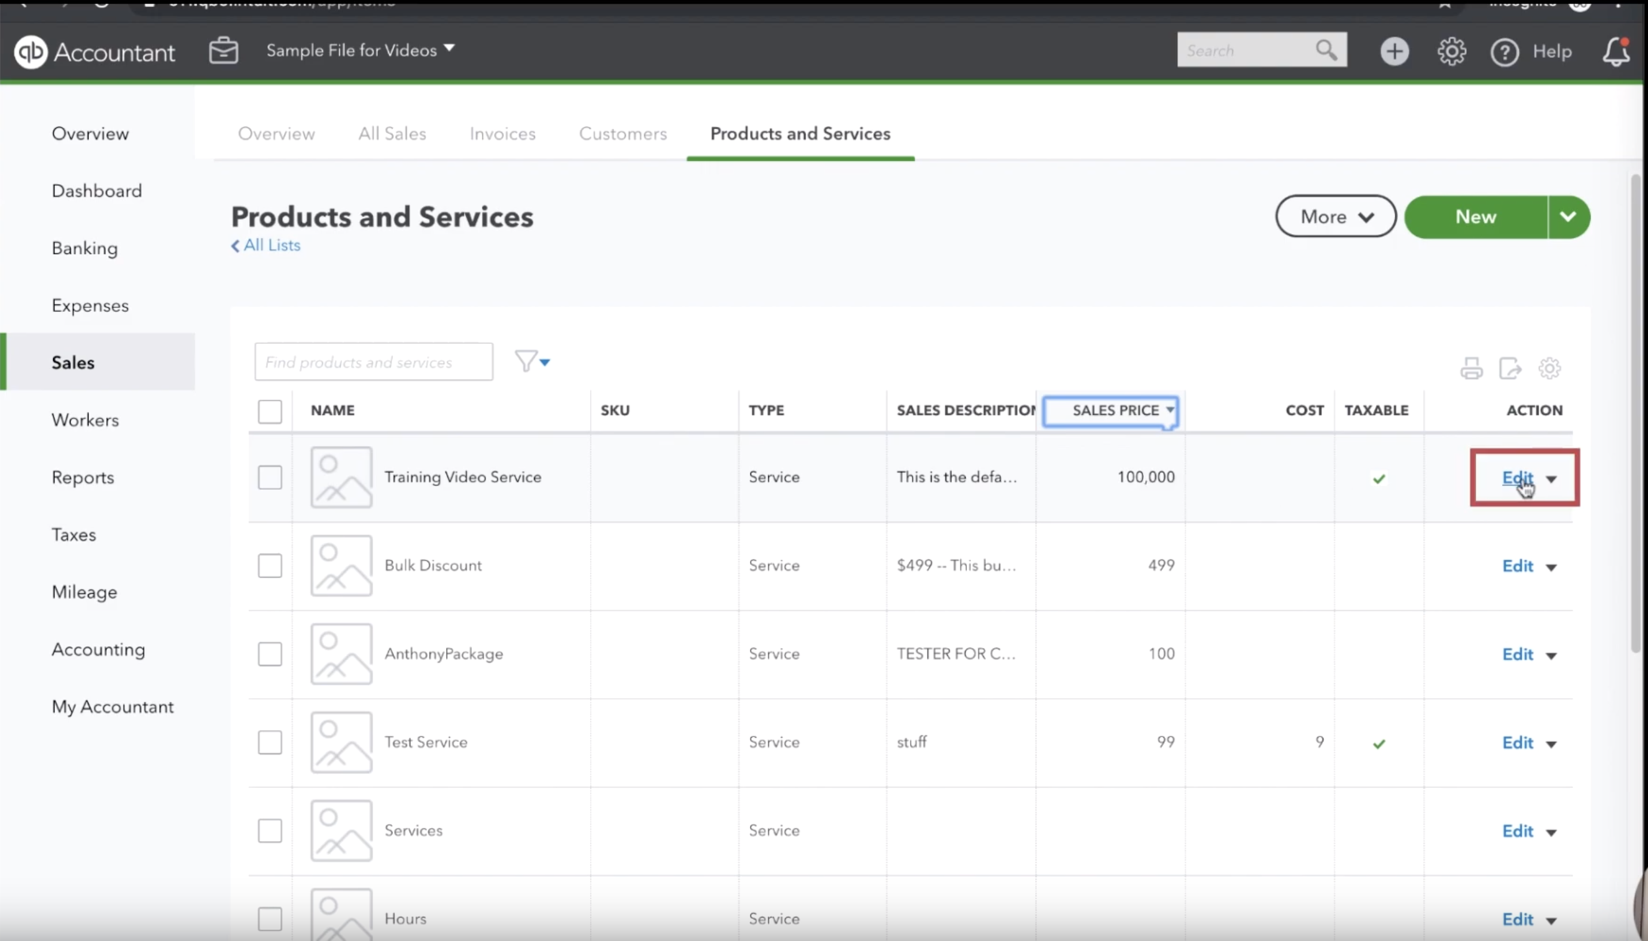Check the Training Video Service row

tap(270, 478)
